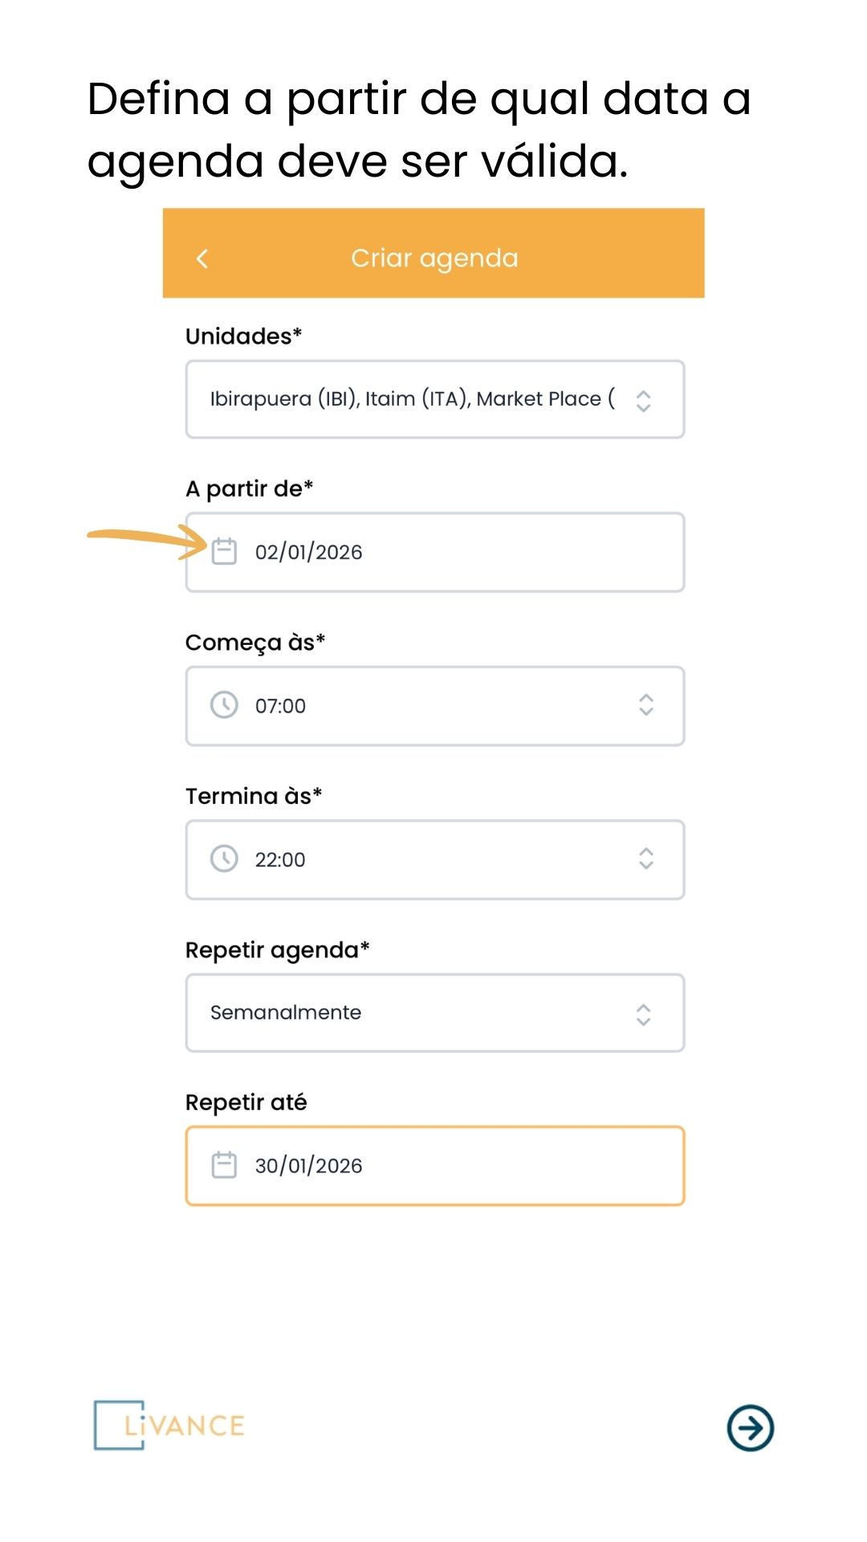867x1542 pixels.
Task: Select the Semanalmente repeat option field
Action: [435, 1013]
